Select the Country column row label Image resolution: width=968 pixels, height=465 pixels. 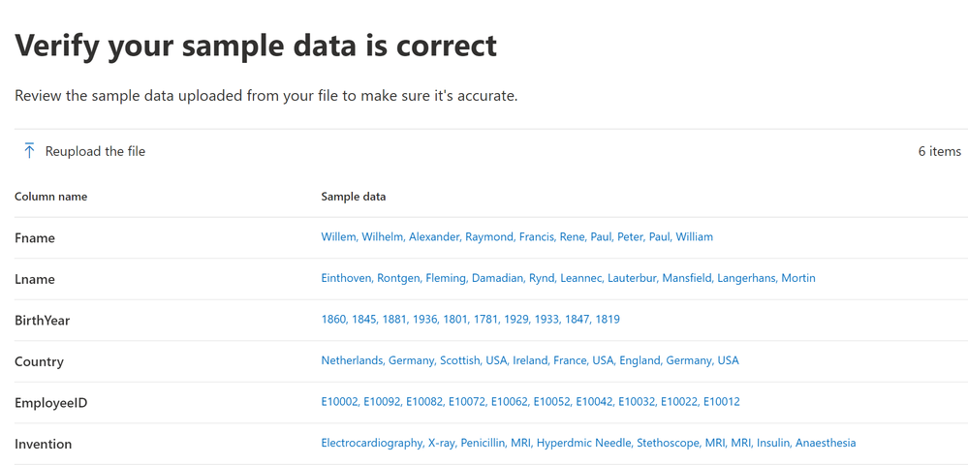(39, 361)
